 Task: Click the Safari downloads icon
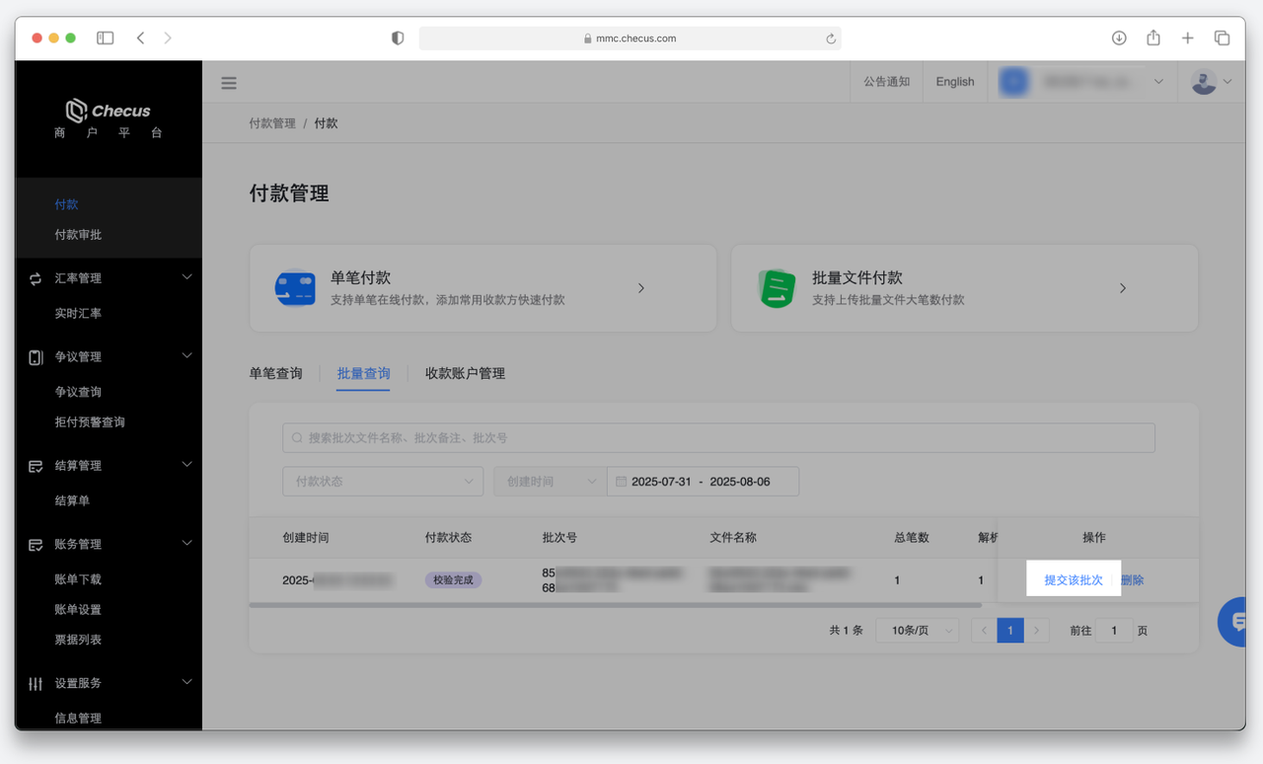click(1119, 38)
